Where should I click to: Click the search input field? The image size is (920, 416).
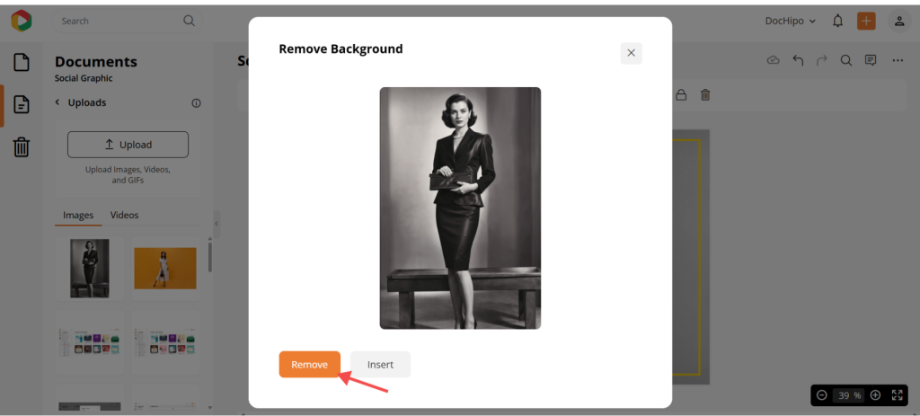pyautogui.click(x=117, y=21)
